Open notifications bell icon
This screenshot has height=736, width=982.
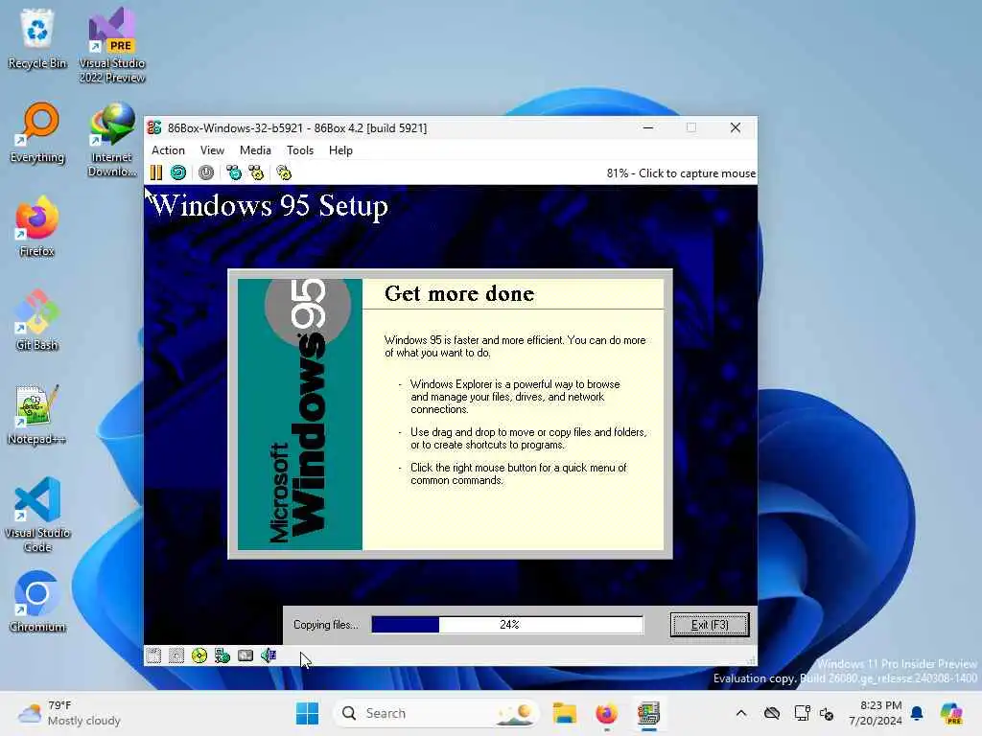(917, 713)
